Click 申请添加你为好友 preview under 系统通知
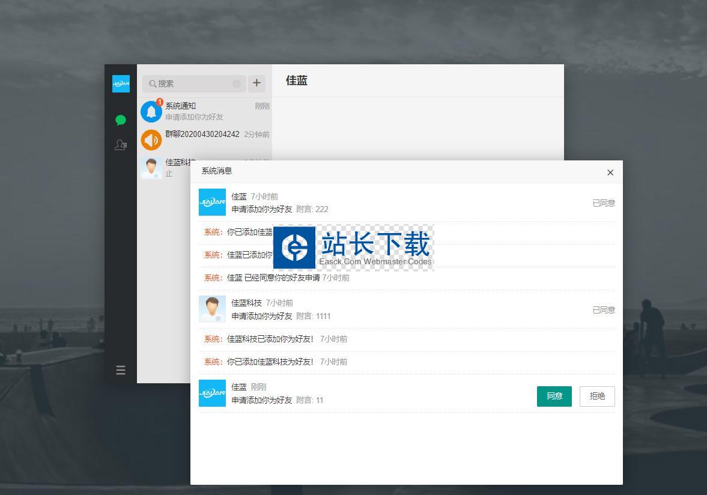This screenshot has height=495, width=707. click(195, 117)
